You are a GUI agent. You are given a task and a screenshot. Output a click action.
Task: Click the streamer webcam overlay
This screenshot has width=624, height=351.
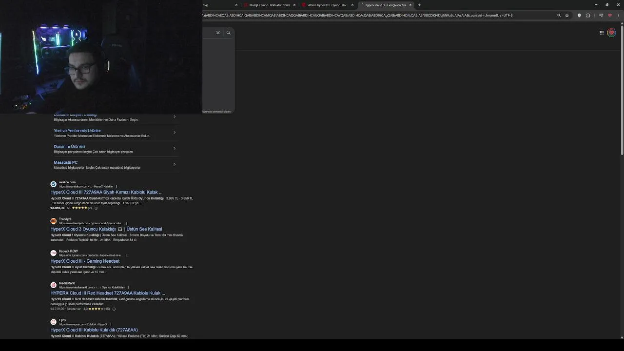[101, 57]
